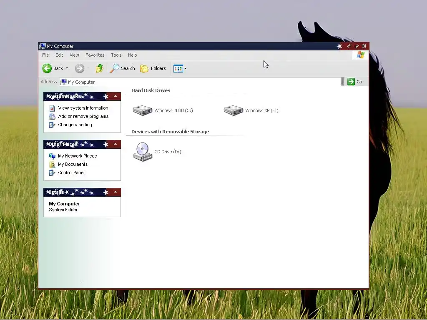Go up one folder level icon
The width and height of the screenshot is (427, 320).
click(100, 68)
